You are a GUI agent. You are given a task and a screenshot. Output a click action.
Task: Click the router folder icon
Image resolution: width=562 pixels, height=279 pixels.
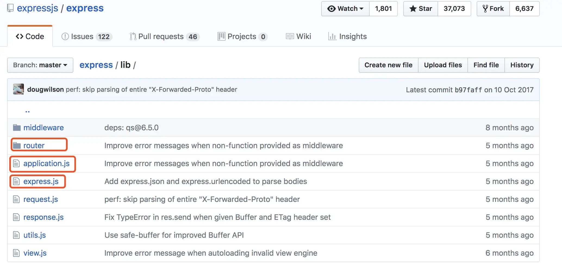tap(17, 145)
